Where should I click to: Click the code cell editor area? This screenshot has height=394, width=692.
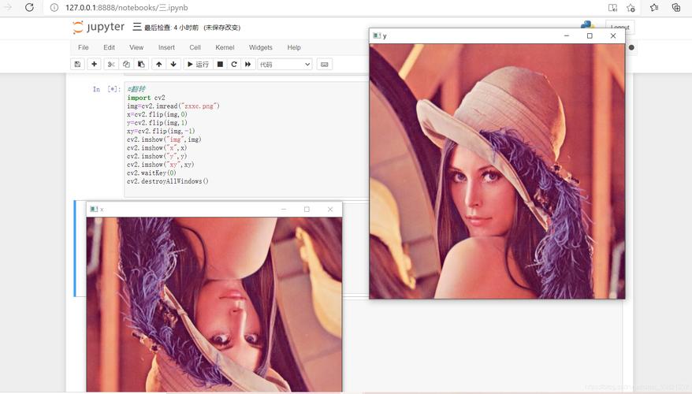tap(246, 139)
